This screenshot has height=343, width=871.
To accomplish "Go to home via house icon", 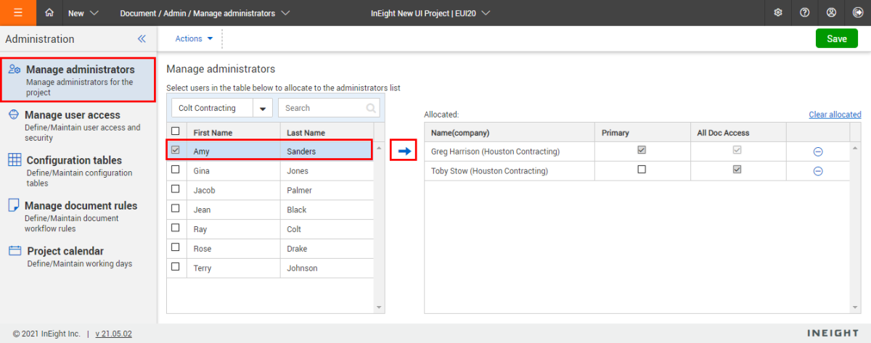I will pos(49,13).
